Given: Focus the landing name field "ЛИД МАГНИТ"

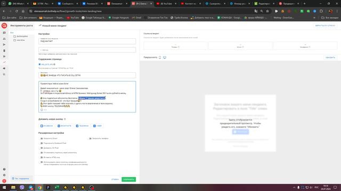Looking at the screenshot, I should coord(87,41).
